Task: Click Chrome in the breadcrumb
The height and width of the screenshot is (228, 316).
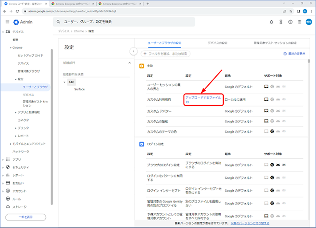Action: point(79,31)
